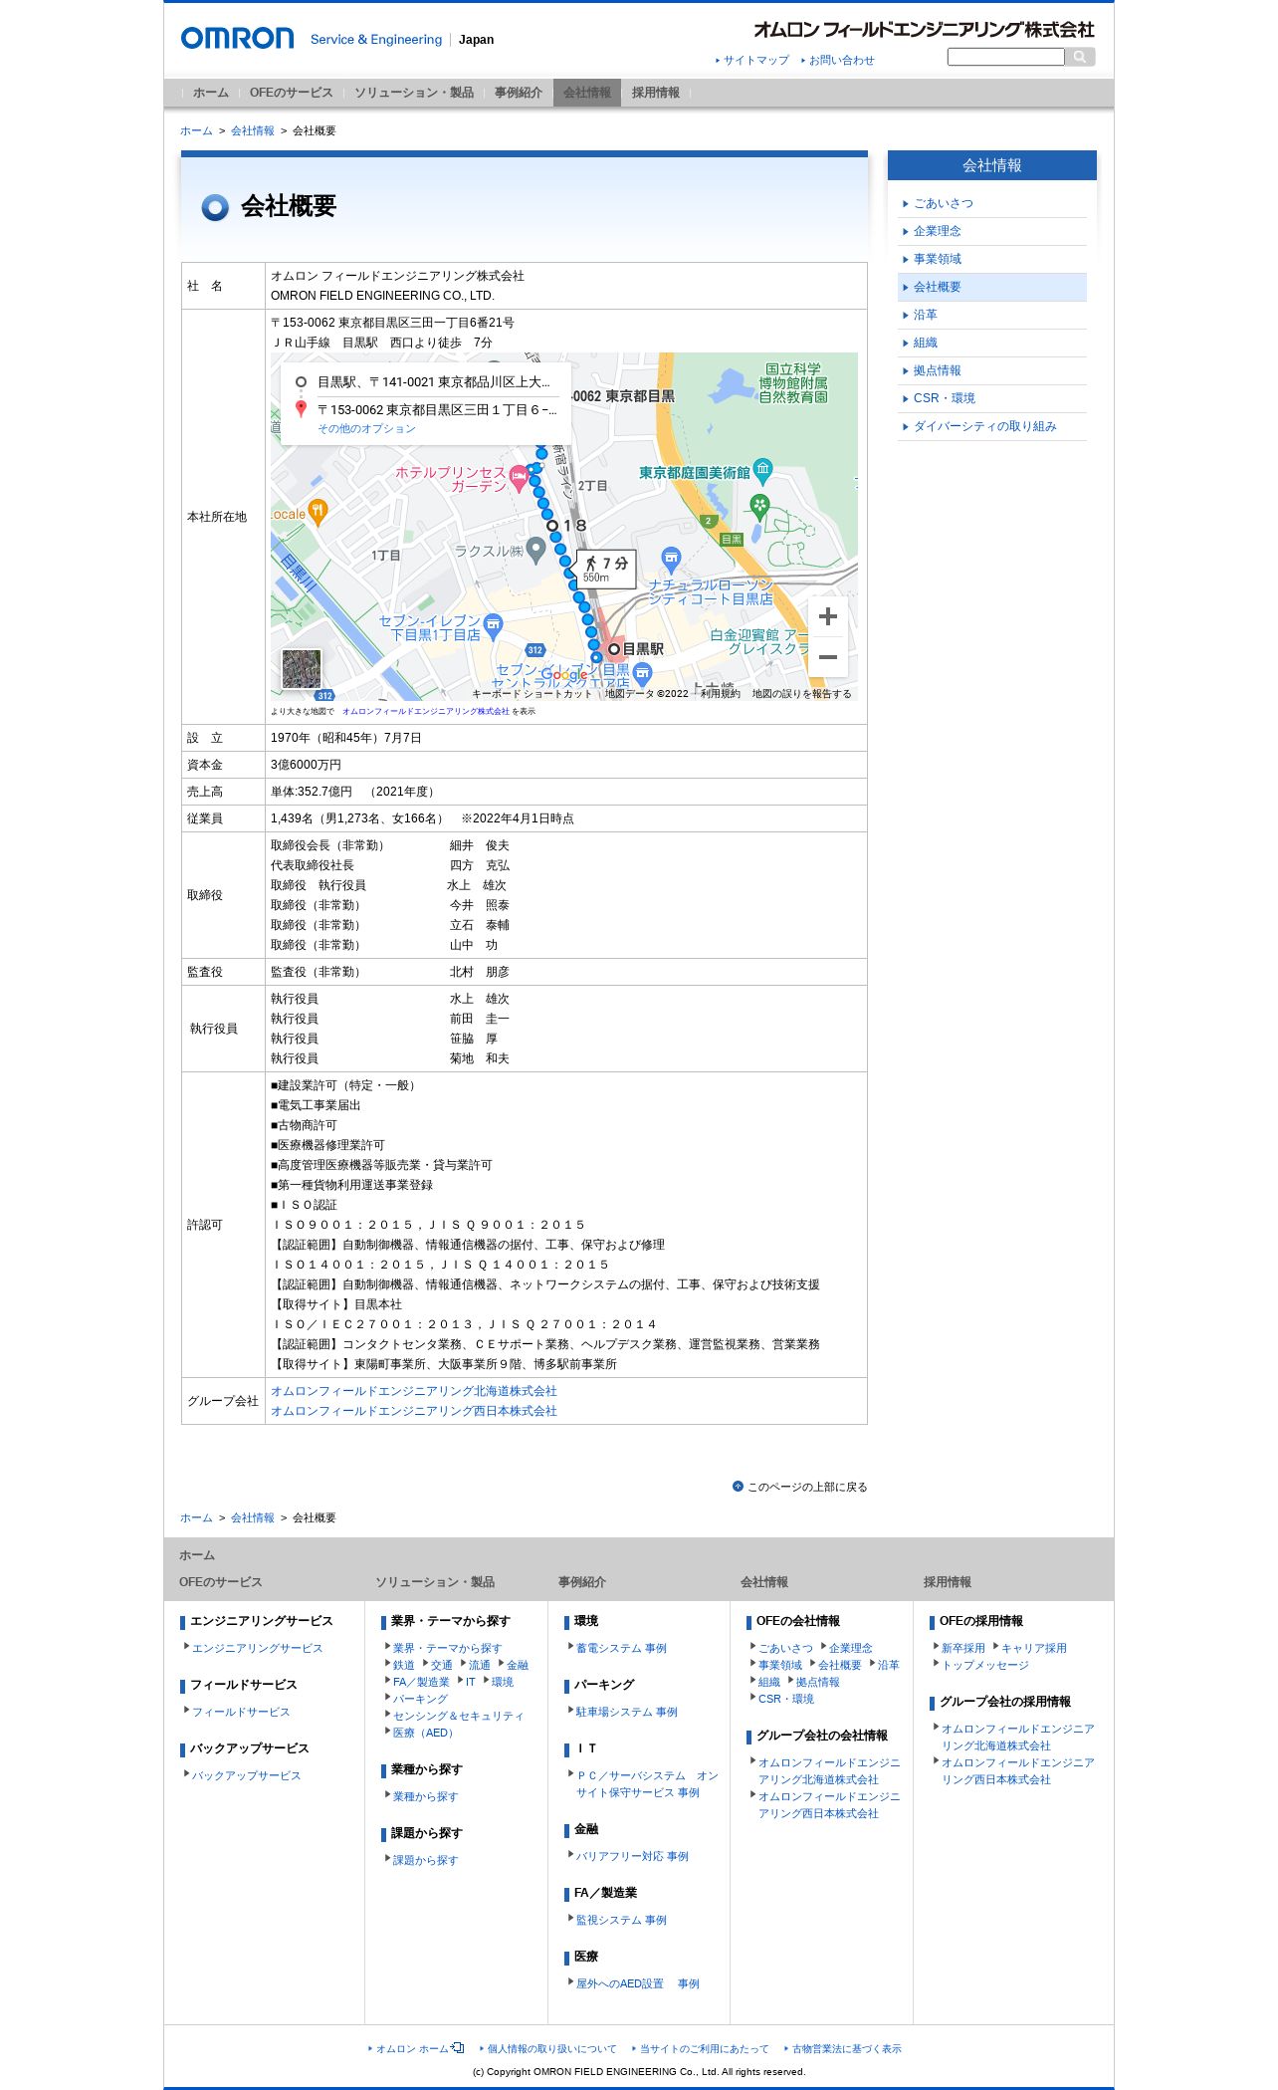This screenshot has width=1278, height=2090.
Task: Select 組織 in the sidebar
Action: pos(992,343)
